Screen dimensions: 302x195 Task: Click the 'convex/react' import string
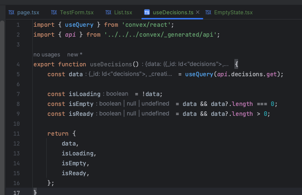[146, 25]
